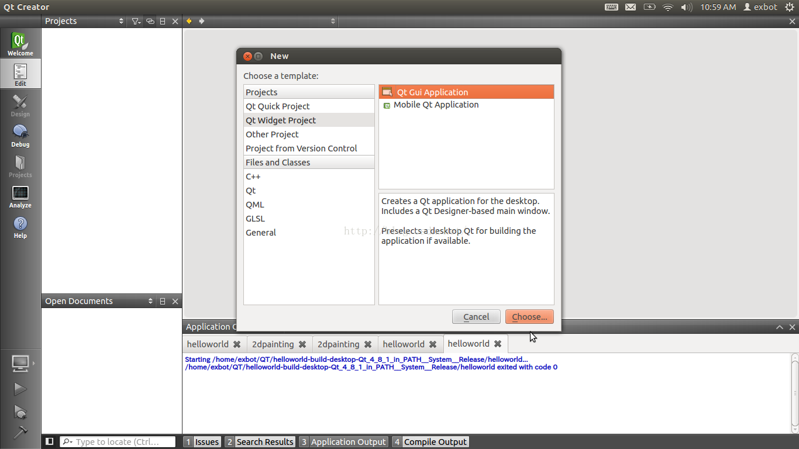Open Projects mode in left sidebar

[x=20, y=165]
